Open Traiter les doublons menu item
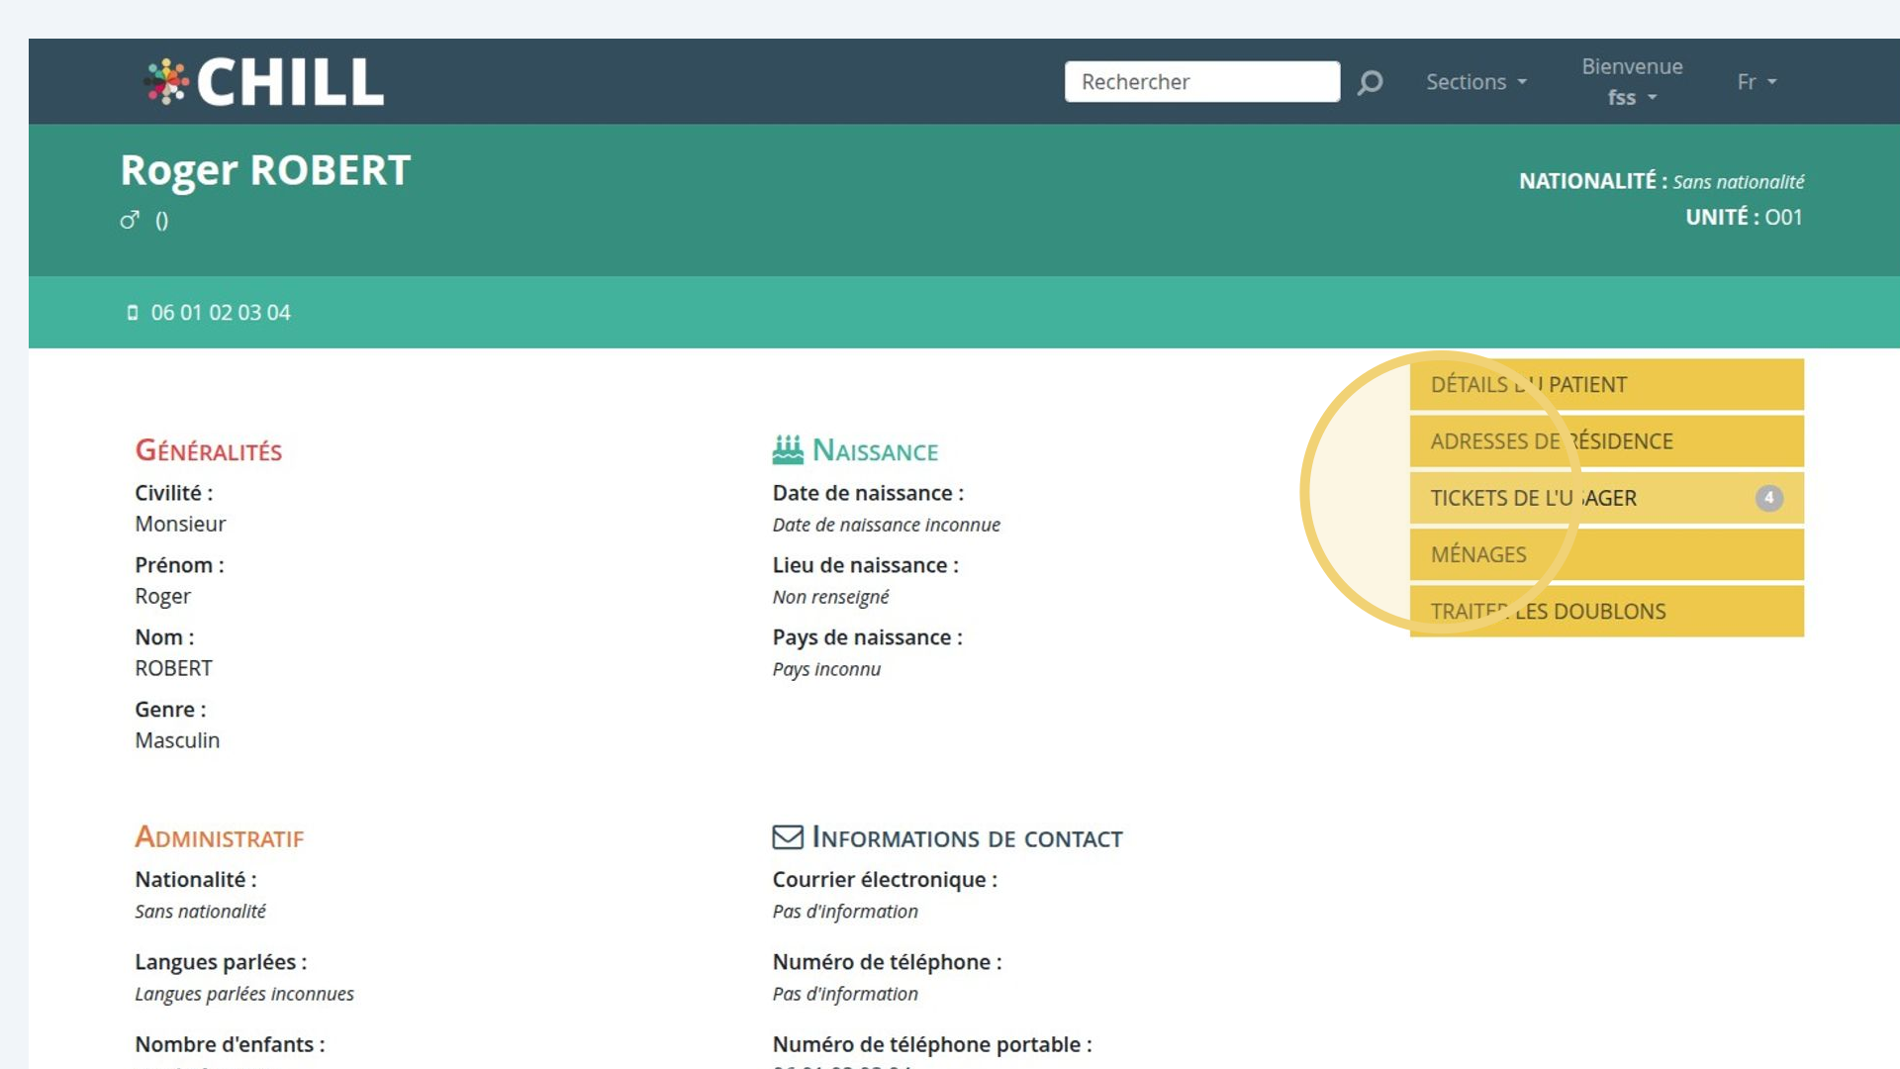The image size is (1900, 1069). [x=1606, y=612]
